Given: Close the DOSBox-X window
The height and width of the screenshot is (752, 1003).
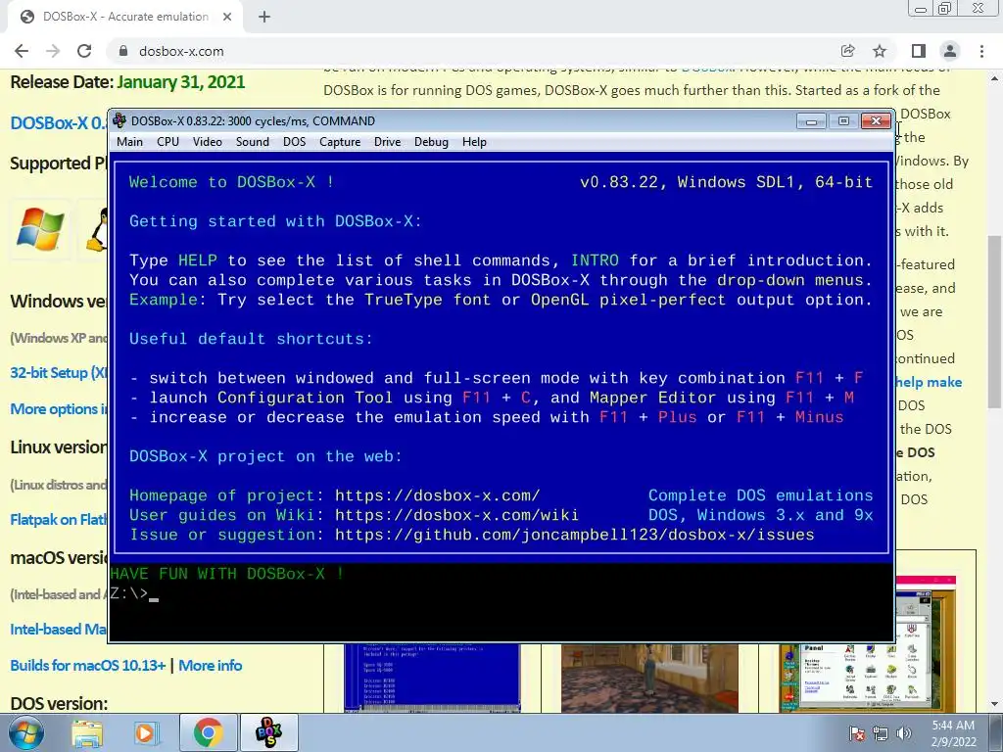Looking at the screenshot, I should [876, 120].
